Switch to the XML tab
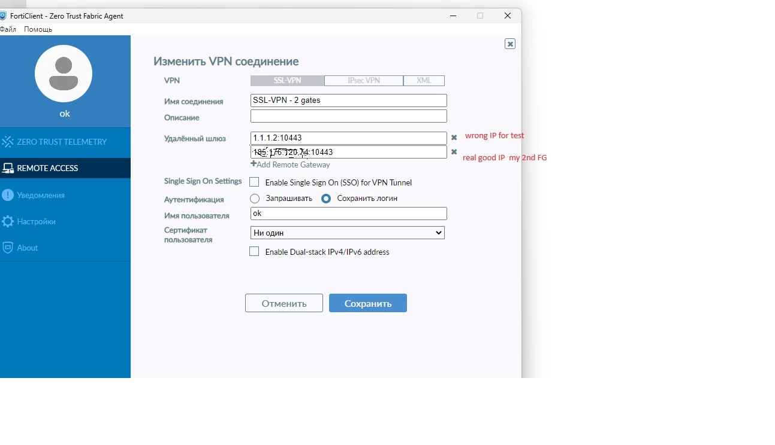The height and width of the screenshot is (445, 775). 424,81
